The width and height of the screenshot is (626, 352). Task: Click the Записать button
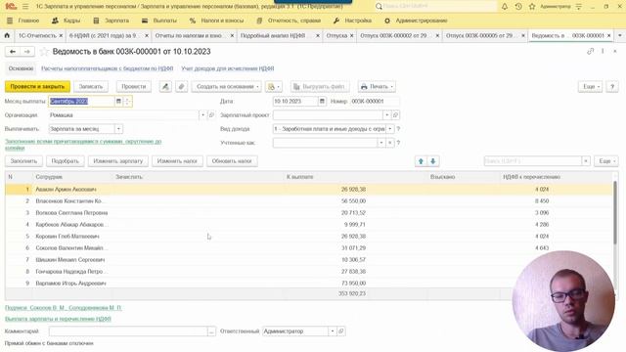click(91, 87)
